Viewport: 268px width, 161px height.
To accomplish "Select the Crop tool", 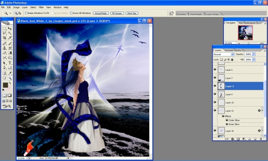I will 4,38.
